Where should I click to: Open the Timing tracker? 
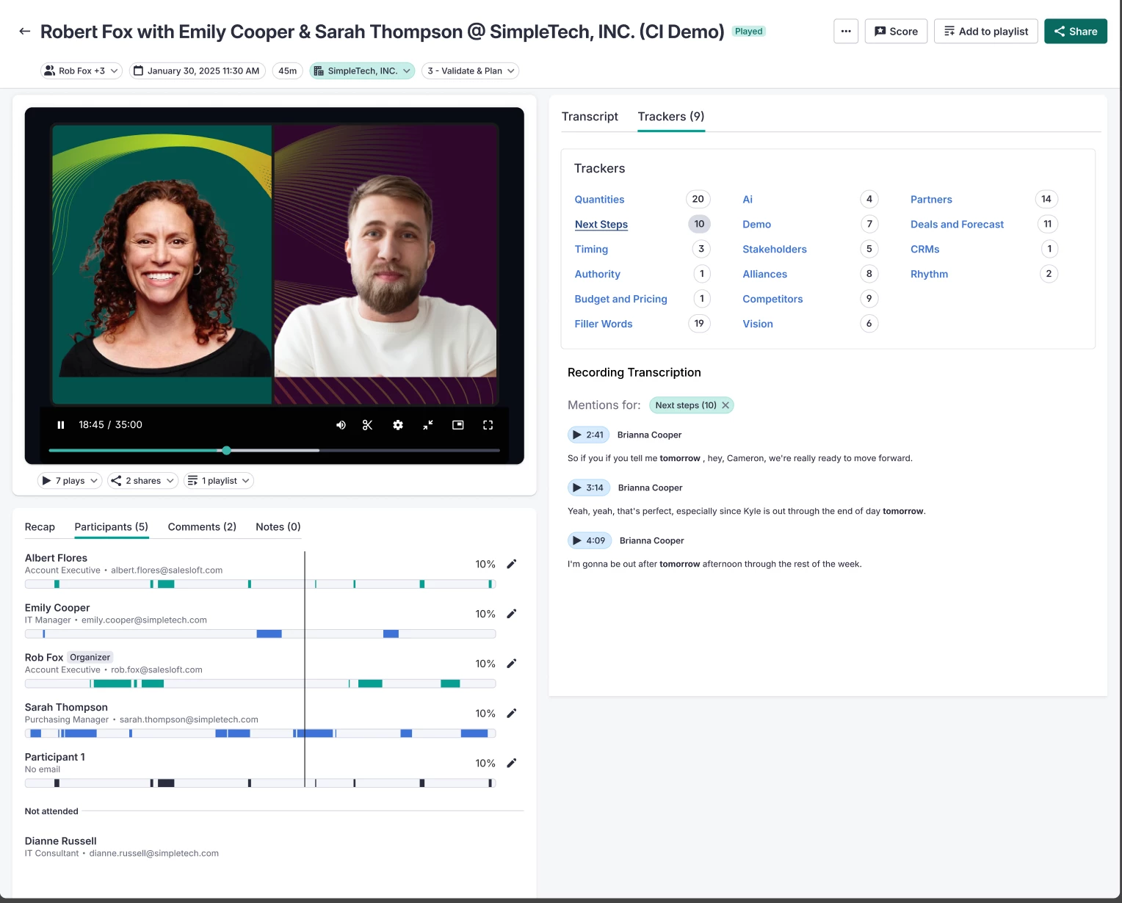[591, 250]
